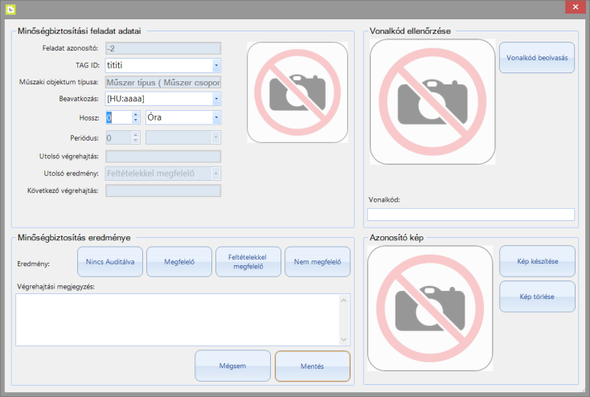Screen dimensions: 590x397
Task: Open the Óra unit dropdown
Action: [x=216, y=117]
